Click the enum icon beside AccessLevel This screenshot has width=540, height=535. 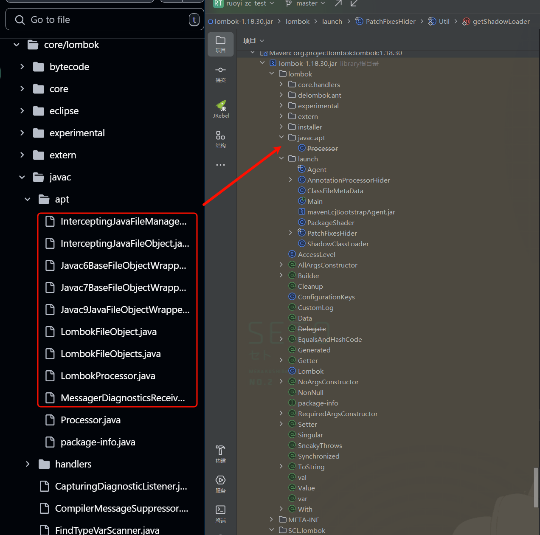point(292,254)
